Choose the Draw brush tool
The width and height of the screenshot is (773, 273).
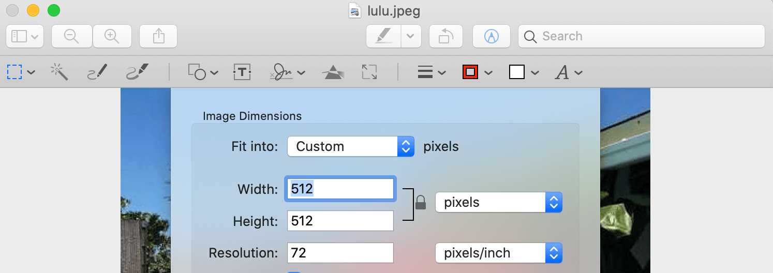pos(137,72)
